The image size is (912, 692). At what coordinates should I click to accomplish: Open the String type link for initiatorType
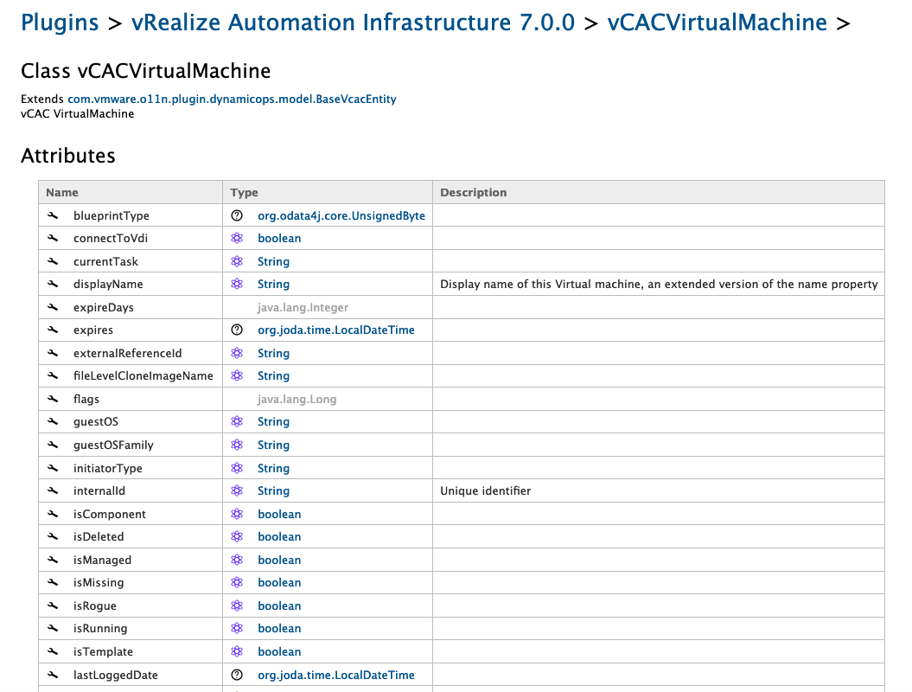click(x=273, y=469)
